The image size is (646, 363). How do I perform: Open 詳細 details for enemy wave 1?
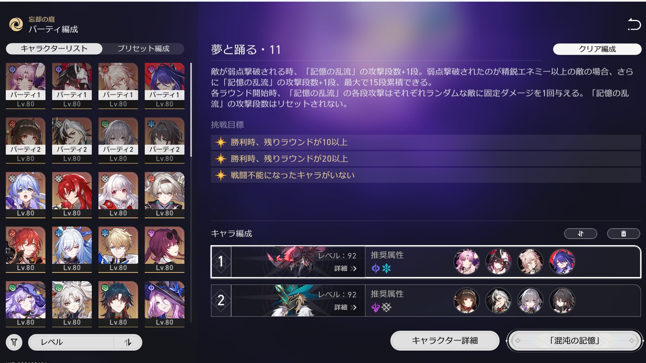click(345, 268)
